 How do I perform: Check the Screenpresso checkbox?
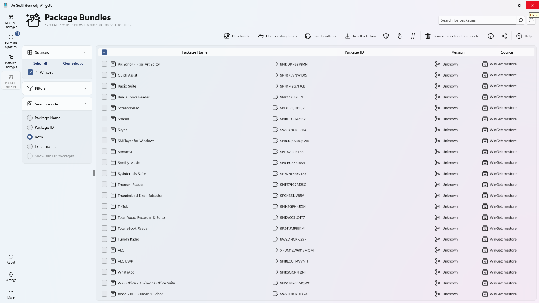(x=104, y=108)
